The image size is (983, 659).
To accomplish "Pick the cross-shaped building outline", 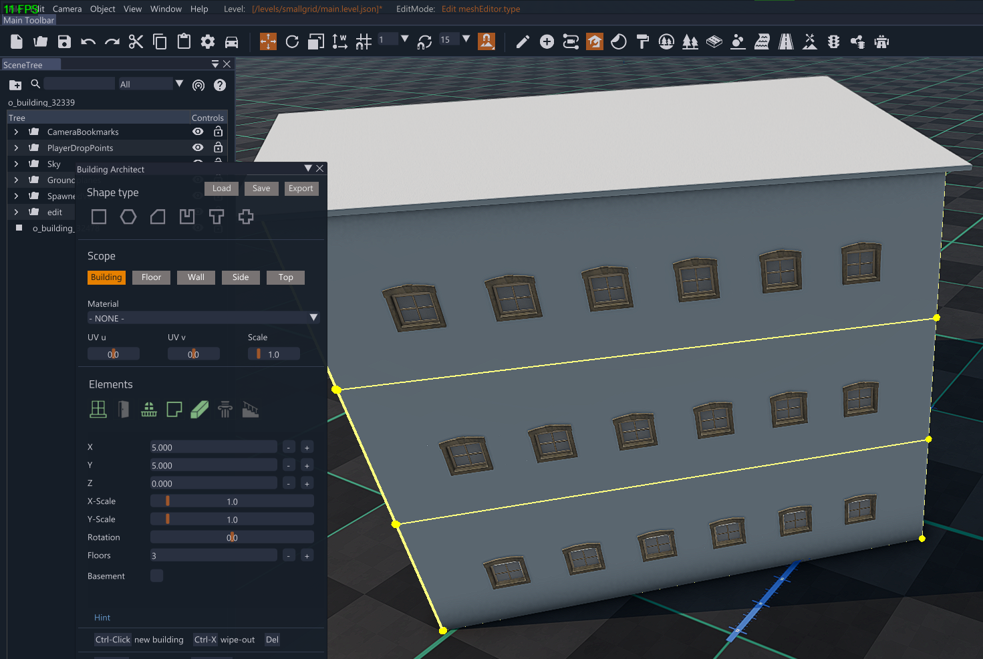I will tap(246, 217).
